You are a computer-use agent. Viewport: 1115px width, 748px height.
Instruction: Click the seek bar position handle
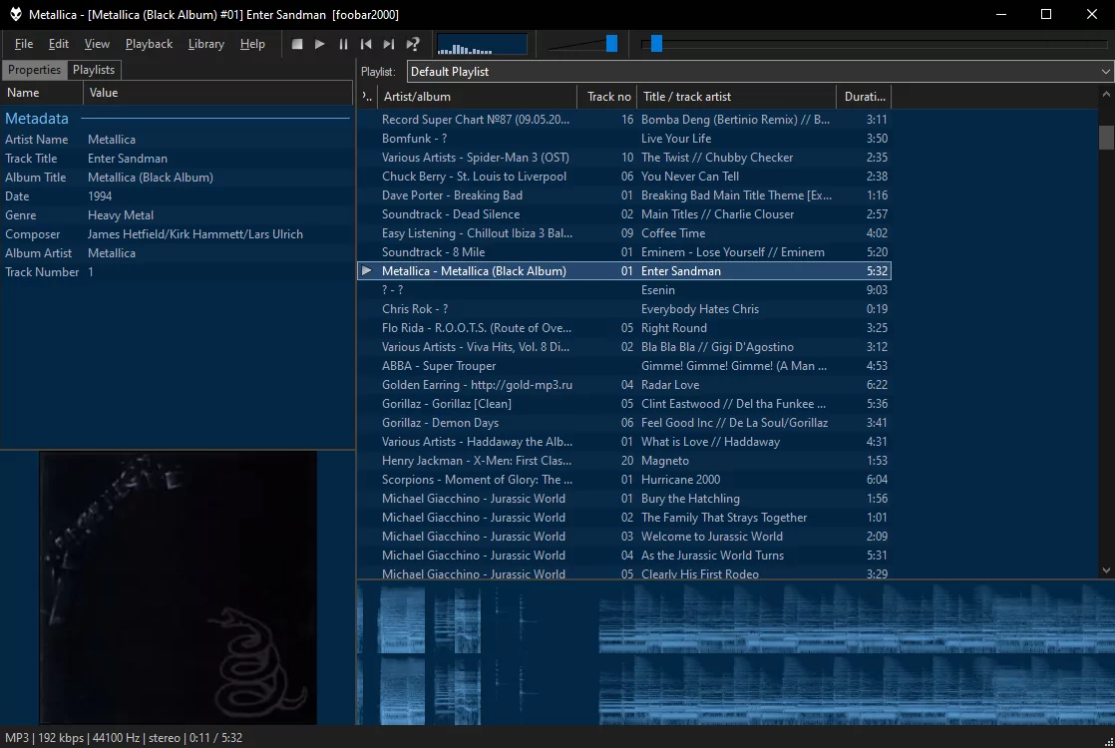coord(656,44)
